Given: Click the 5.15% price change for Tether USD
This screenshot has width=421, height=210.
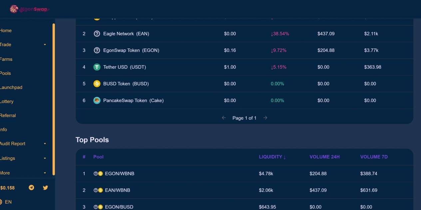Looking at the screenshot, I should (x=278, y=67).
